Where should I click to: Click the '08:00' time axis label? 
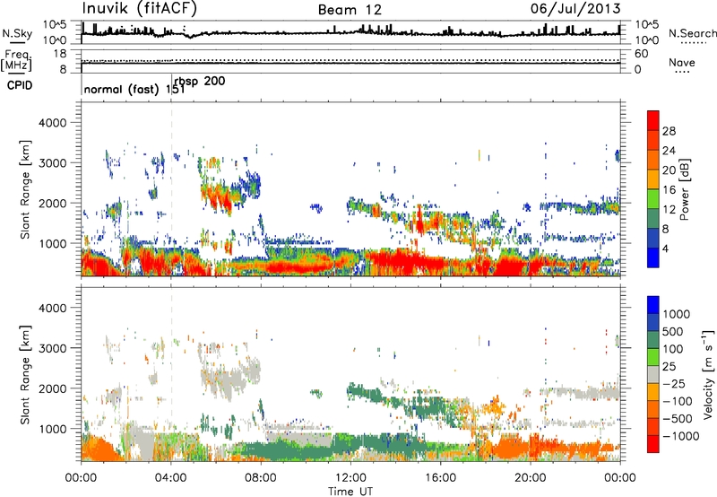pyautogui.click(x=261, y=478)
